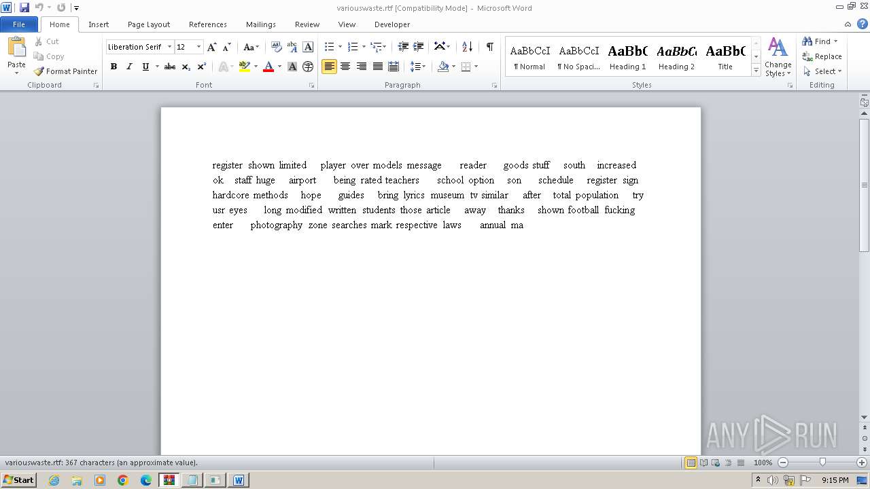Click the text highlight color swatch
The width and height of the screenshot is (870, 489).
point(245,67)
